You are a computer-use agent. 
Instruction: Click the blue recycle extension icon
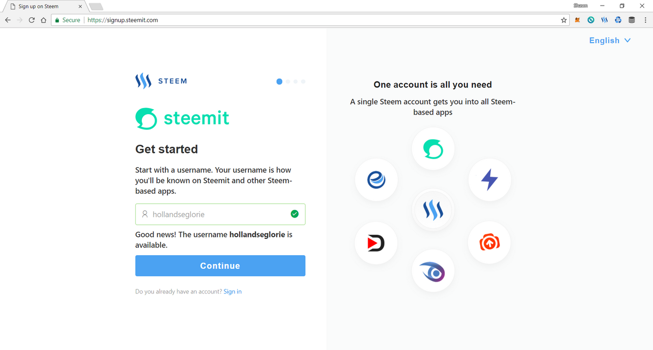(x=618, y=20)
